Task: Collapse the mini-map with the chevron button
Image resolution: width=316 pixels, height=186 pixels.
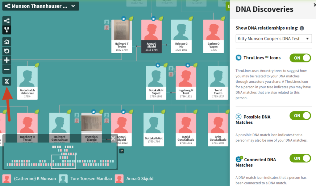Action: coord(122,151)
